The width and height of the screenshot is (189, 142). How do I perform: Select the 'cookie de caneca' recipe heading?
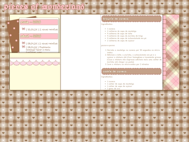coord(132,72)
